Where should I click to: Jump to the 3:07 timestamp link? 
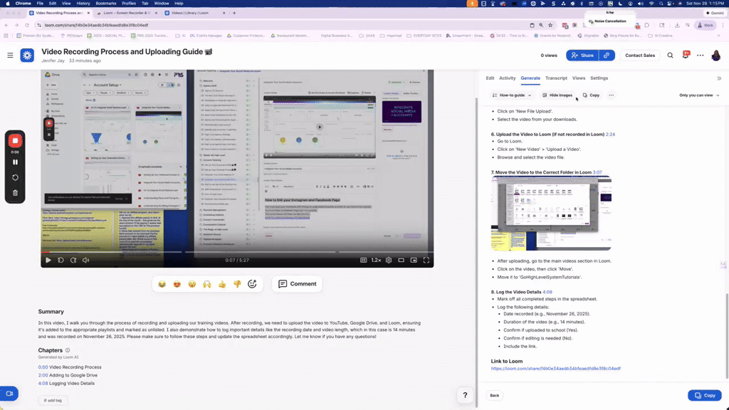pos(597,172)
